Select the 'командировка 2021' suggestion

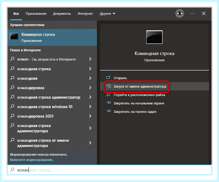tap(52, 116)
